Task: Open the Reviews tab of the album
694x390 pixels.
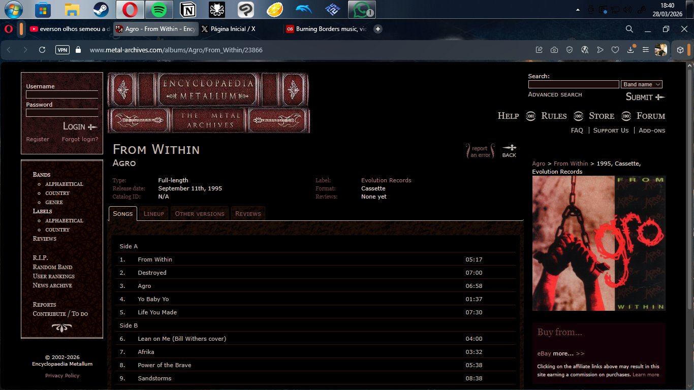Action: click(248, 214)
